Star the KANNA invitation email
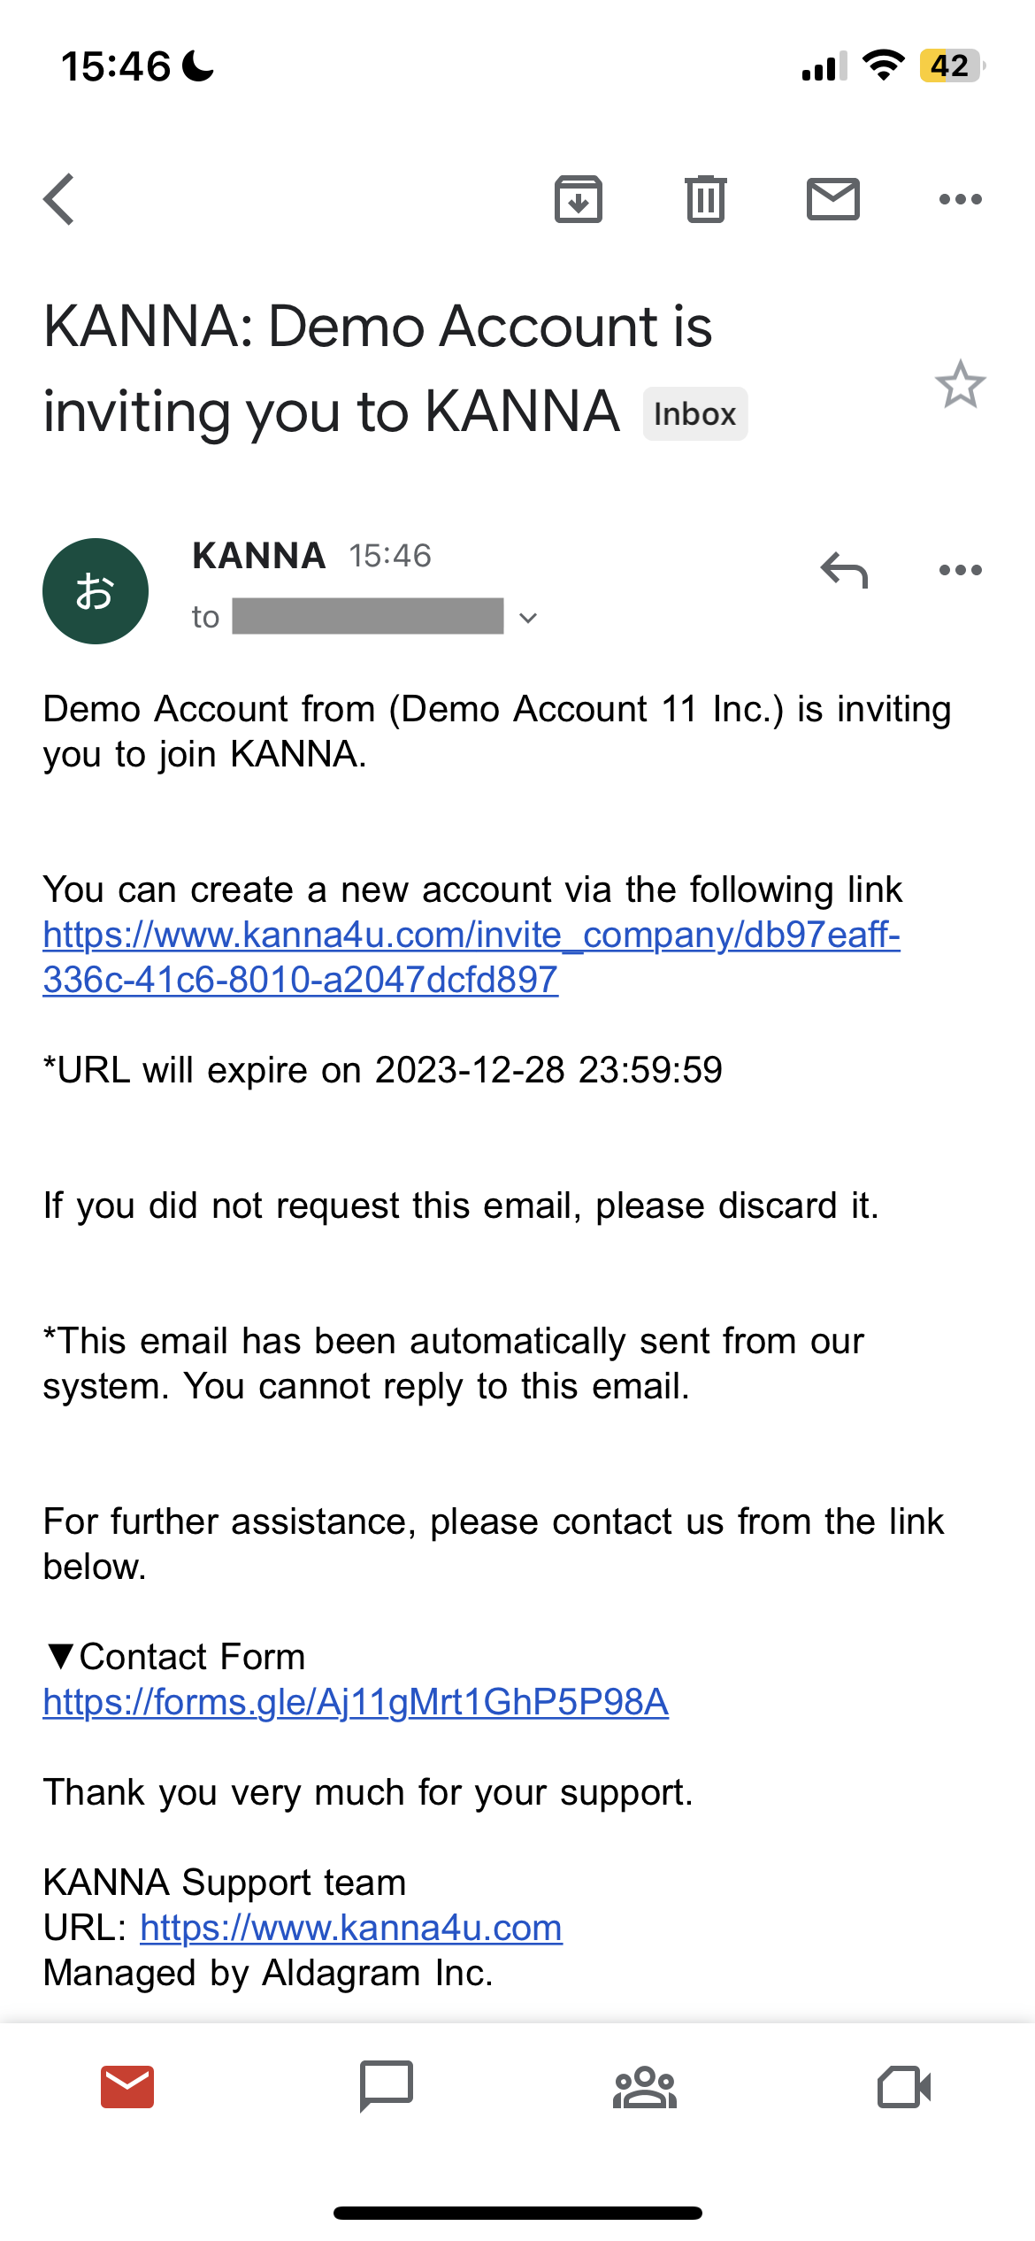 961,386
